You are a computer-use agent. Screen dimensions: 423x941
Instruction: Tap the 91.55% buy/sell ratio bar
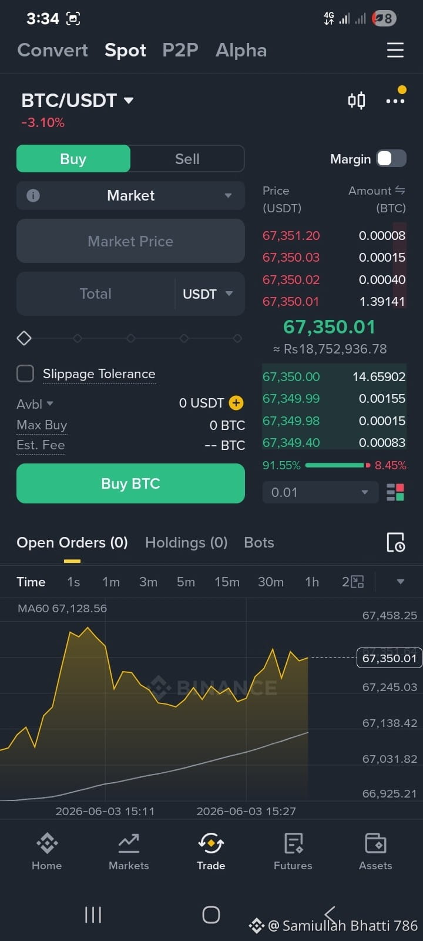coord(334,465)
